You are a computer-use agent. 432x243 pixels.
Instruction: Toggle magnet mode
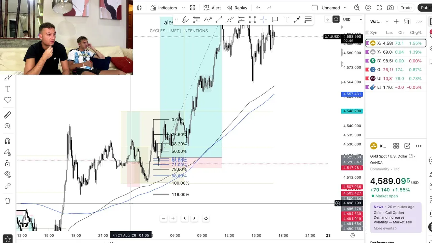pos(7,141)
